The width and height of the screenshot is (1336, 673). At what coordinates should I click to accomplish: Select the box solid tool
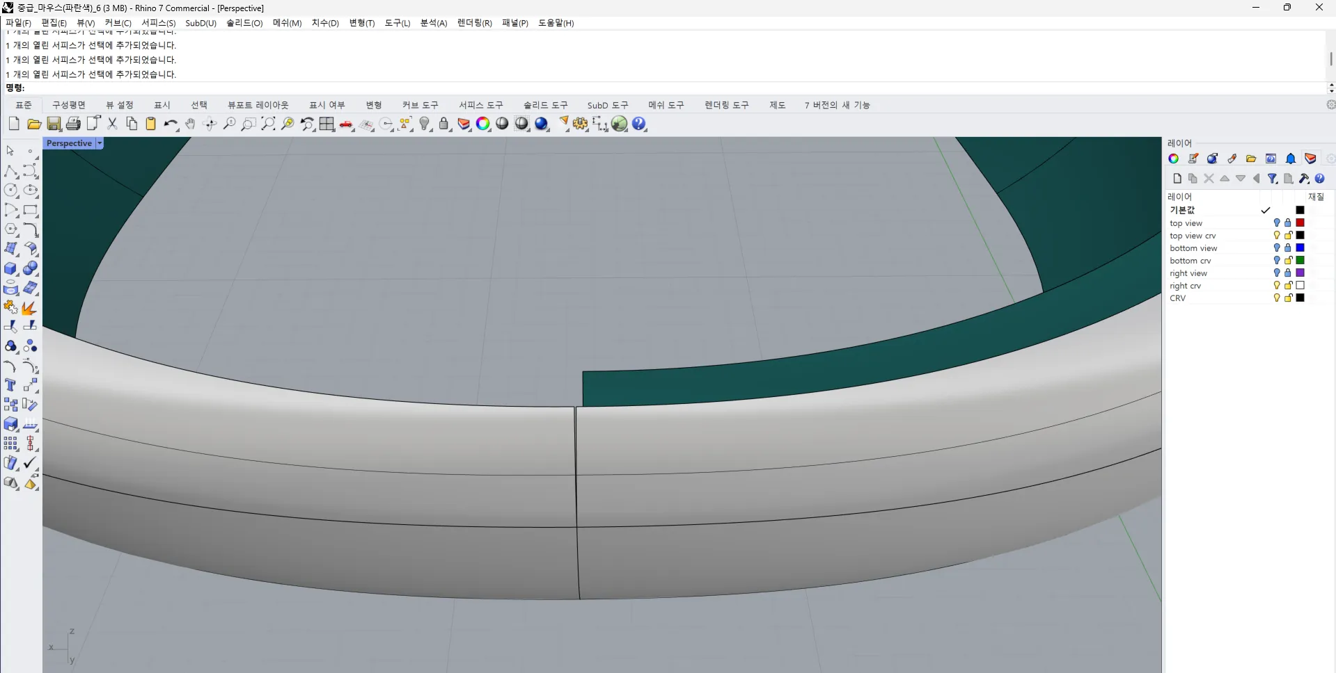pos(11,268)
